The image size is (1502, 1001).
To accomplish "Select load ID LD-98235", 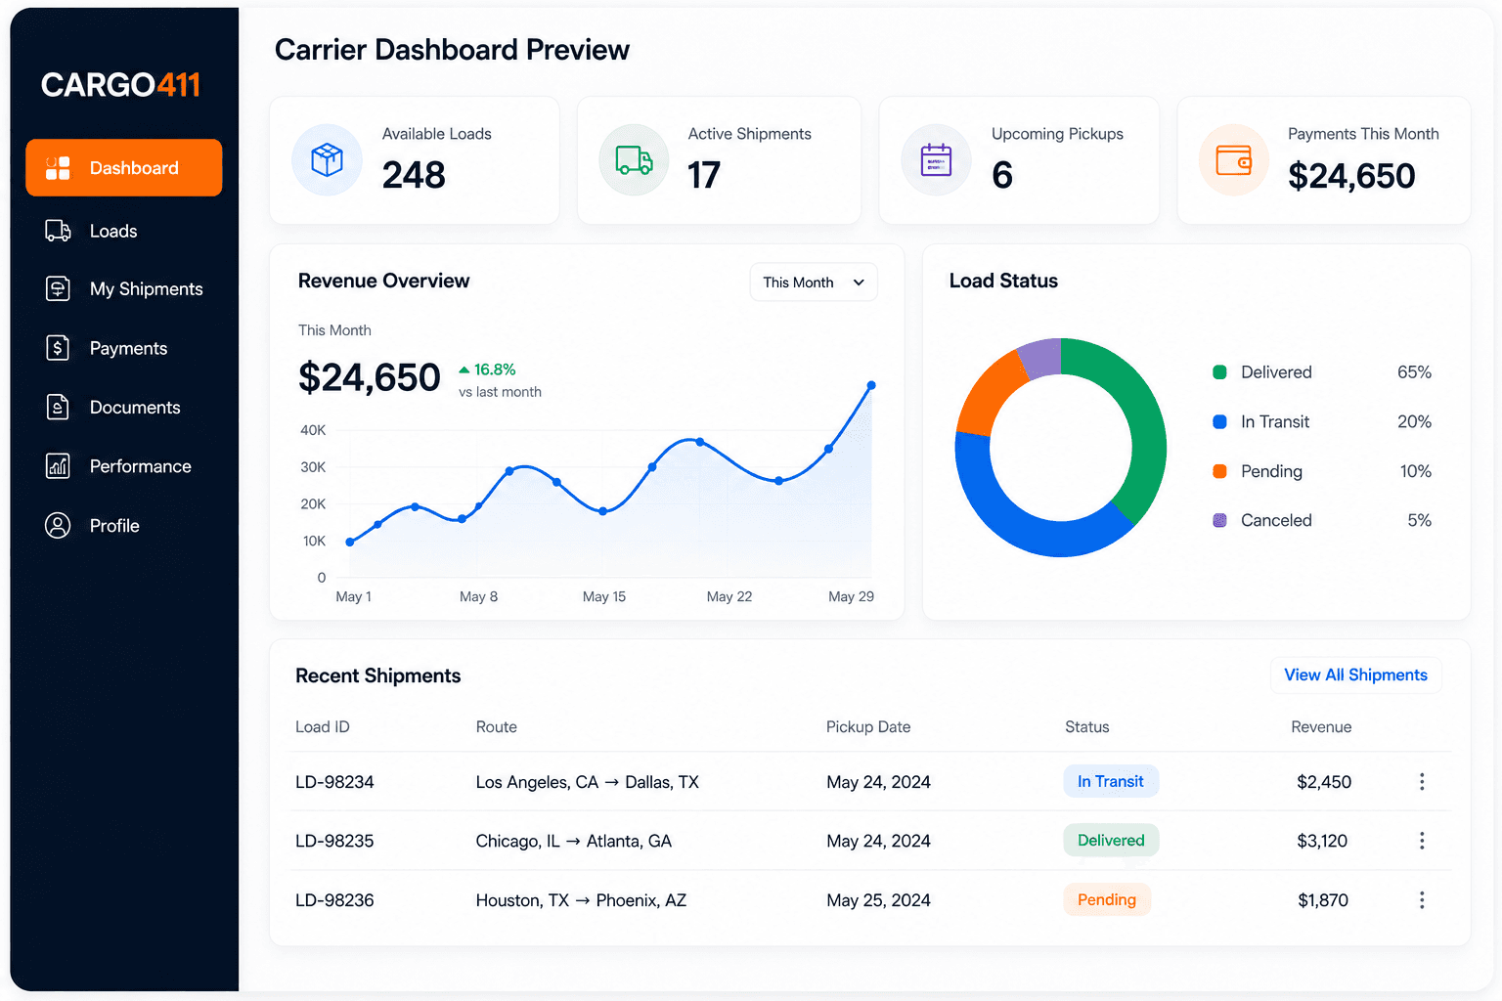I will point(334,841).
